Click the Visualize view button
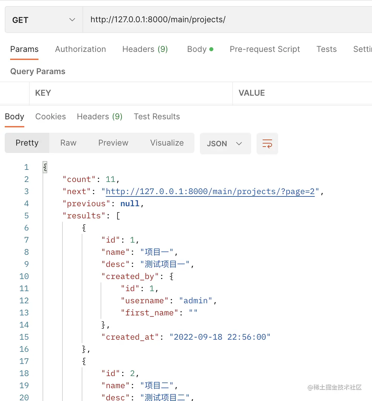The height and width of the screenshot is (401, 372). [x=167, y=143]
